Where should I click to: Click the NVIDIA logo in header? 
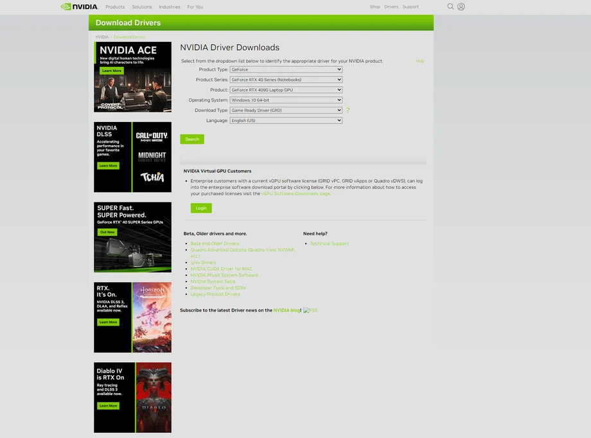point(79,7)
